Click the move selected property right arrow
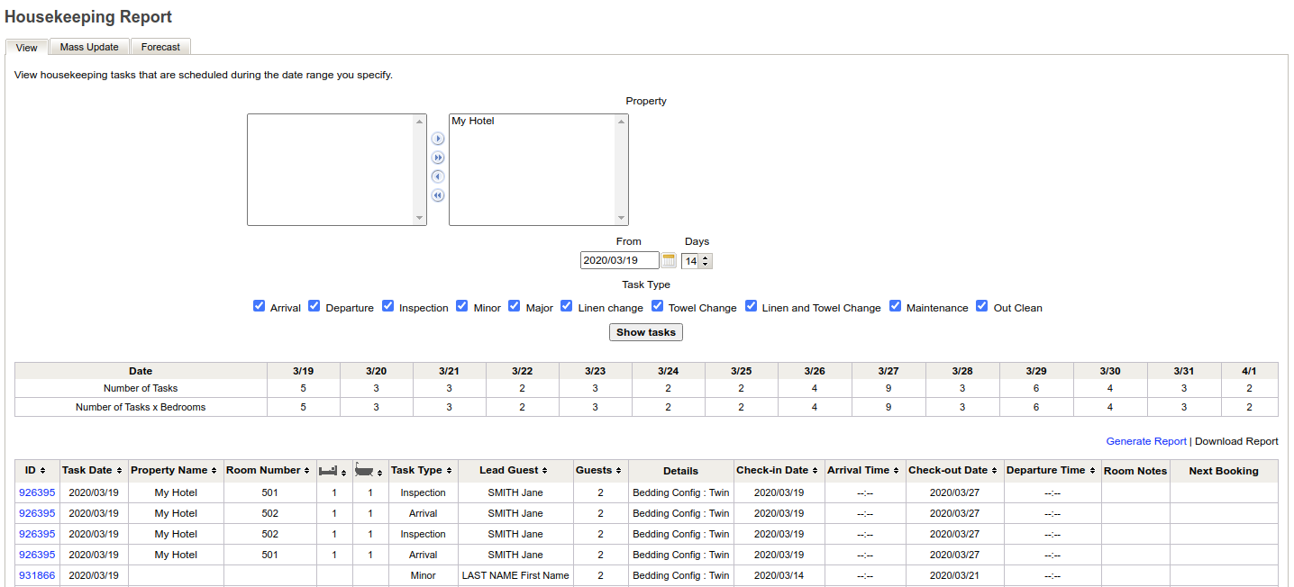 pyautogui.click(x=438, y=139)
